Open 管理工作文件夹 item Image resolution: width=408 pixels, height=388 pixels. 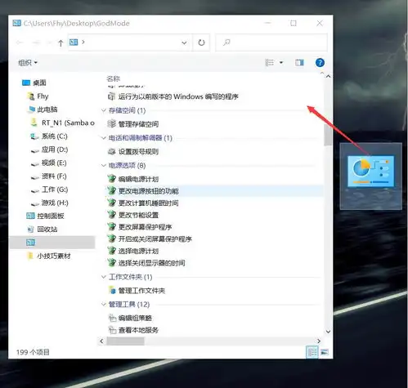pyautogui.click(x=137, y=291)
